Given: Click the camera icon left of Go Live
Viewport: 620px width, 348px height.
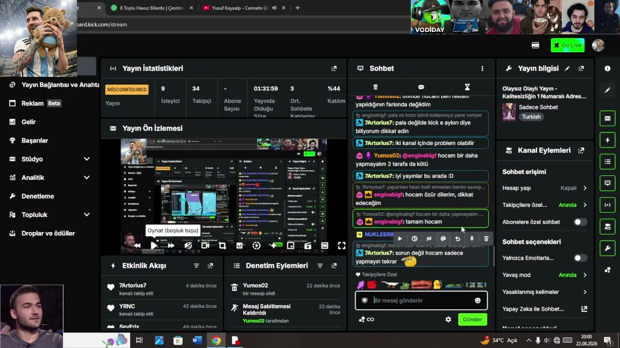Looking at the screenshot, I should (535, 45).
